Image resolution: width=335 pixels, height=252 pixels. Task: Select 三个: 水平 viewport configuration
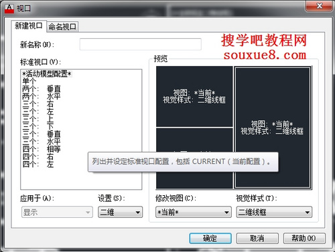point(42,142)
